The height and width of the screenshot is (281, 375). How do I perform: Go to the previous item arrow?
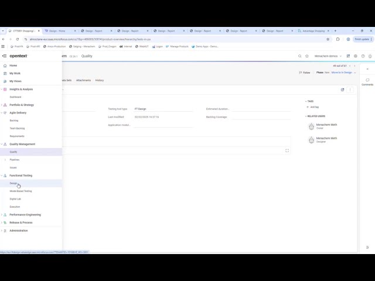(350, 66)
